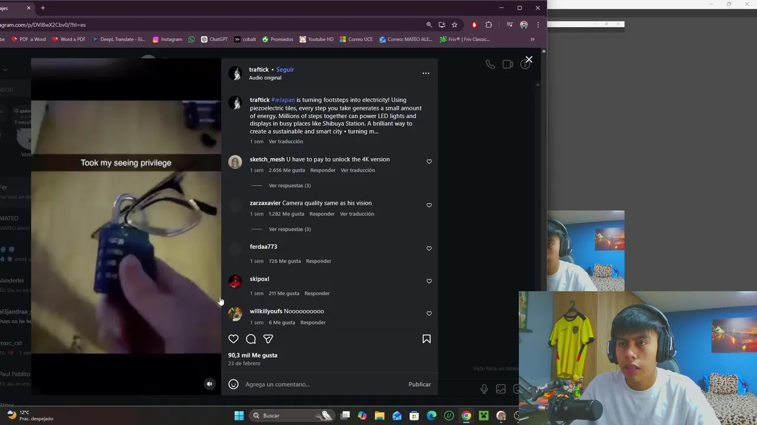Image resolution: width=757 pixels, height=425 pixels.
Task: Reply to sketch_mesh's comment
Action: click(x=323, y=170)
